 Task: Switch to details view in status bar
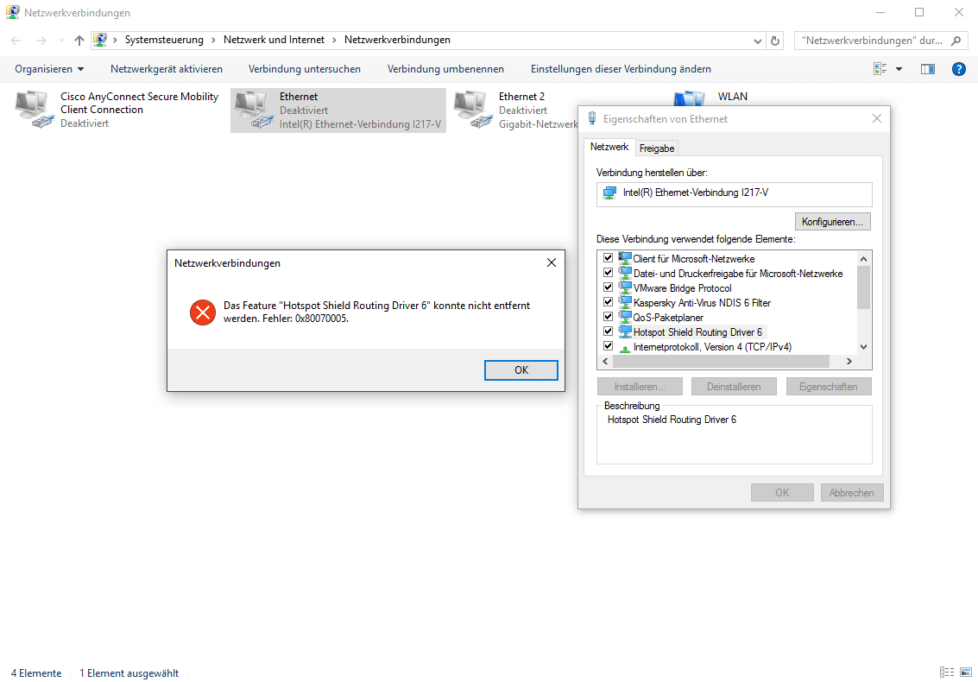(946, 672)
